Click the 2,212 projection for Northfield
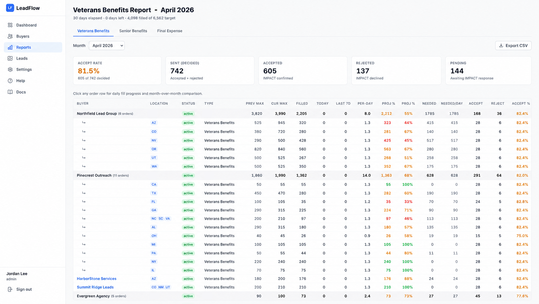 pos(386,114)
